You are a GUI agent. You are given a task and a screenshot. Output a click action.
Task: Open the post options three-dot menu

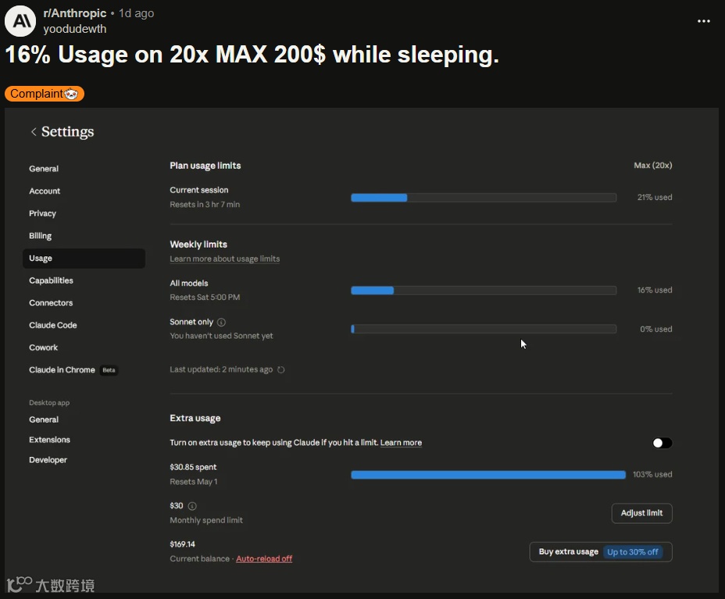click(x=703, y=21)
